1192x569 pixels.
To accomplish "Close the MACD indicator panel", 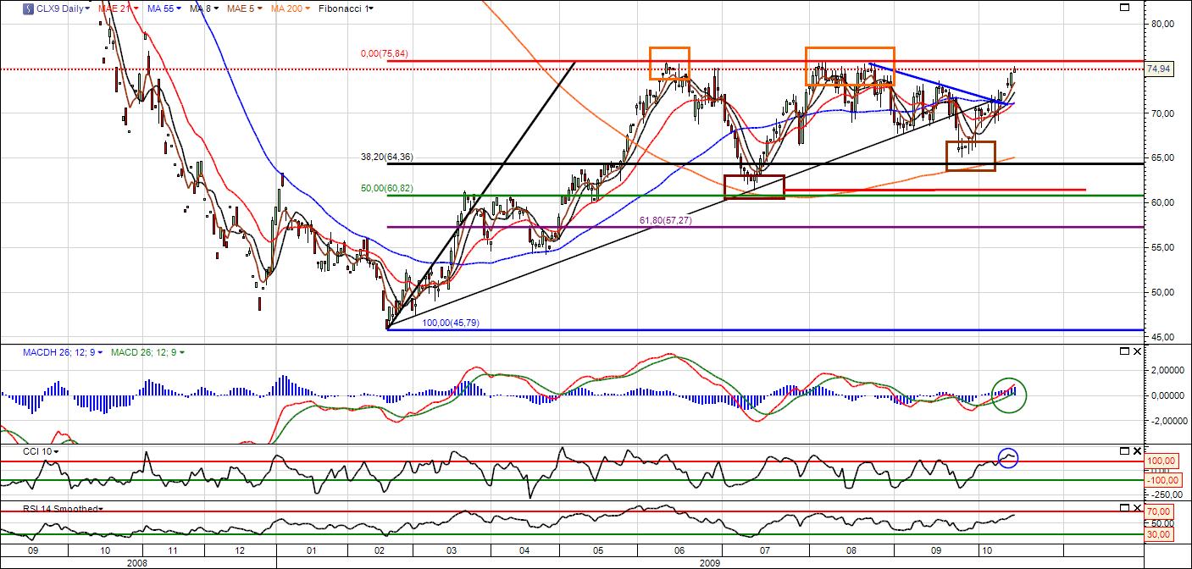I will point(1137,351).
